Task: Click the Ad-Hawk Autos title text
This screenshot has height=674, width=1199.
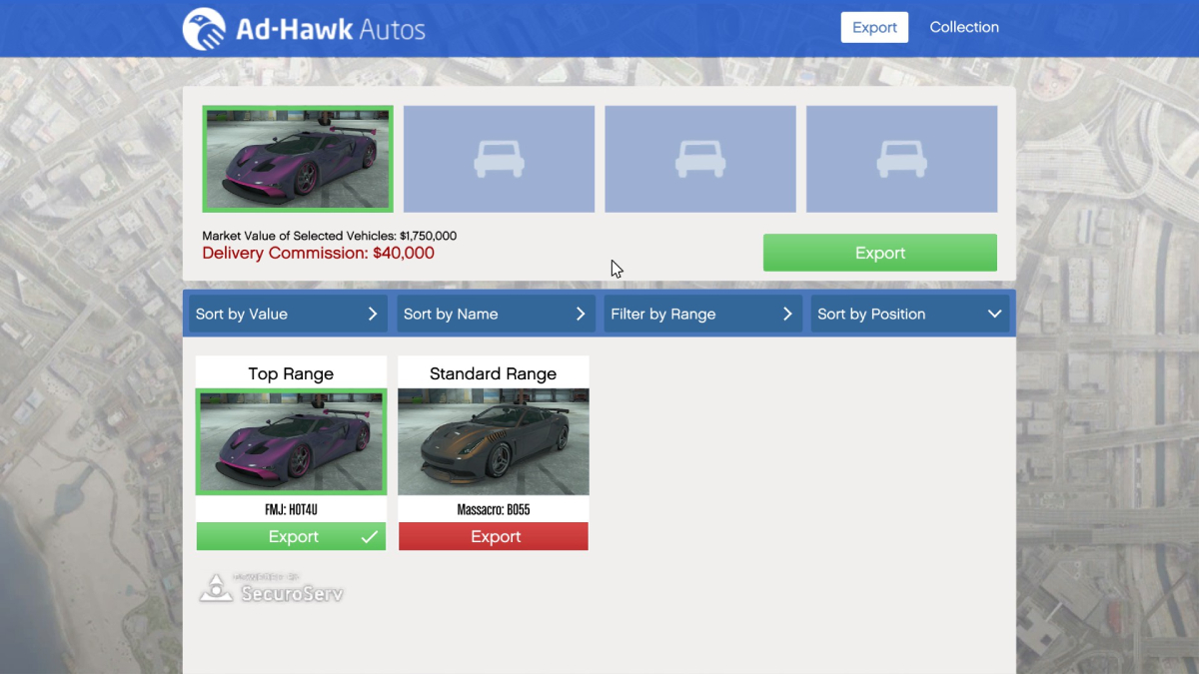Action: (331, 29)
